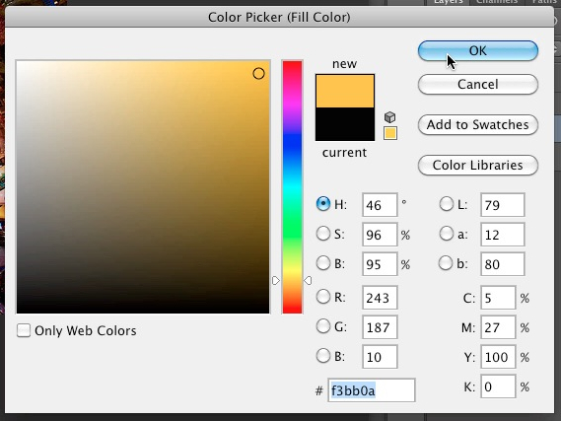Viewport: 561px width, 421px height.
Task: Click the out-of-gamut cube warning icon
Action: [389, 117]
